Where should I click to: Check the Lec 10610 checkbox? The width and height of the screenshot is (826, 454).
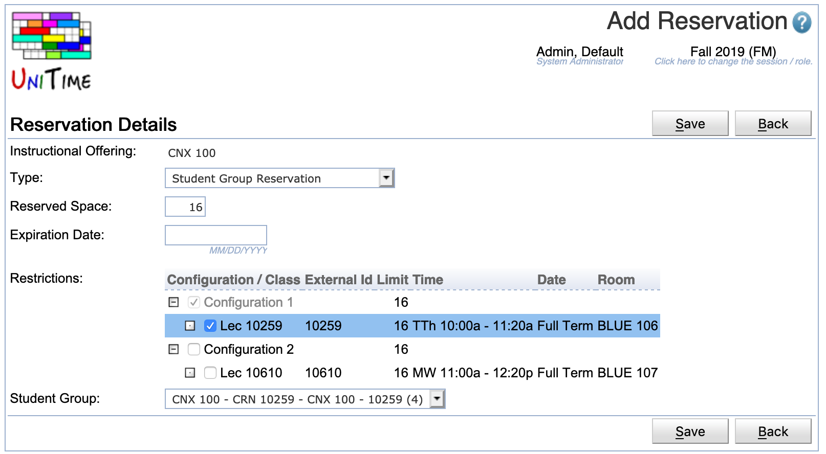pos(210,373)
